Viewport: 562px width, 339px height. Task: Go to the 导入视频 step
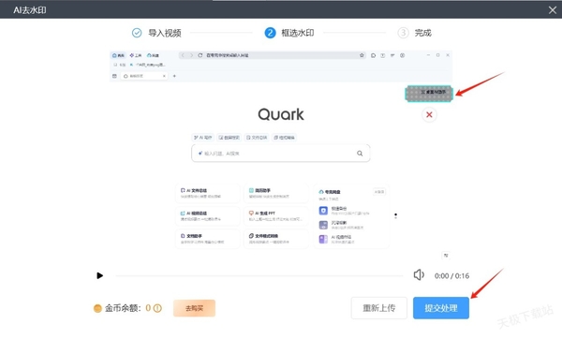coord(165,33)
